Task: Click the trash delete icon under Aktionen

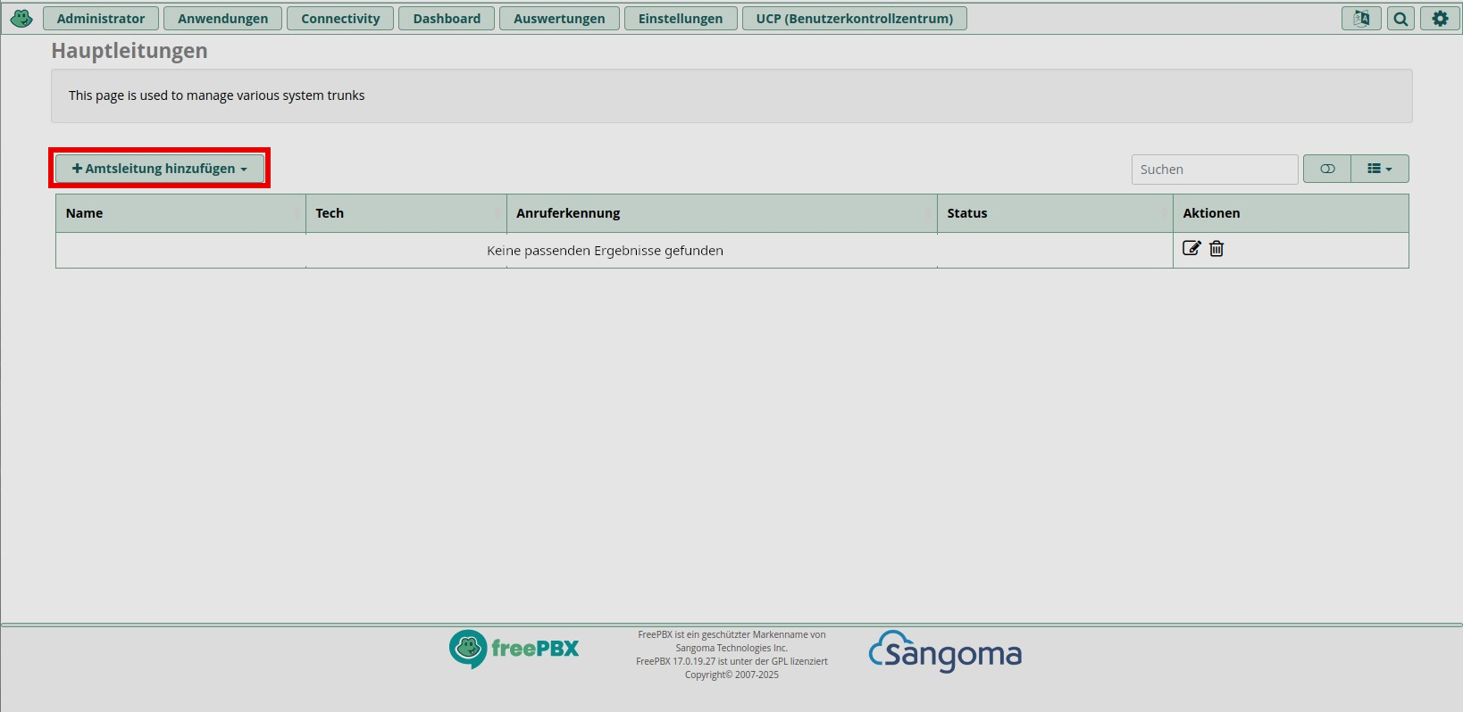Action: coord(1216,248)
